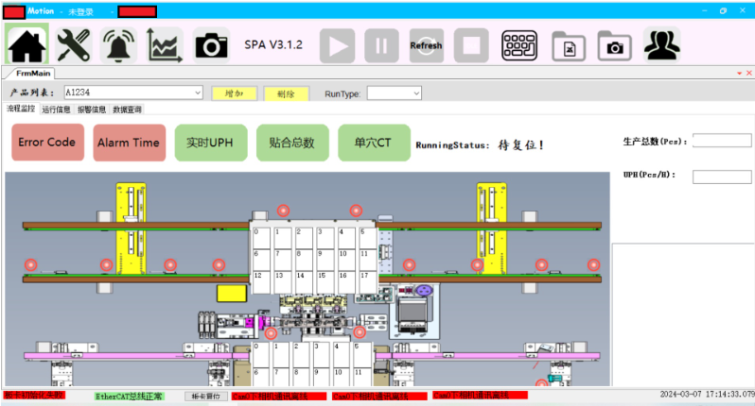Click the yellow 增加 button
This screenshot has height=406, width=755.
(x=234, y=93)
